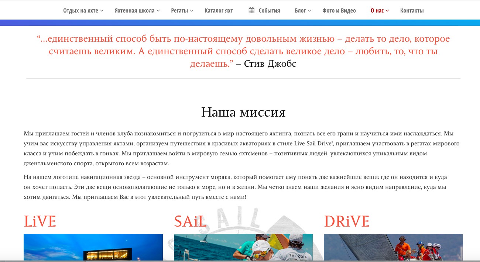
Task: Click the Steve Jobs quote text
Action: tap(243, 51)
